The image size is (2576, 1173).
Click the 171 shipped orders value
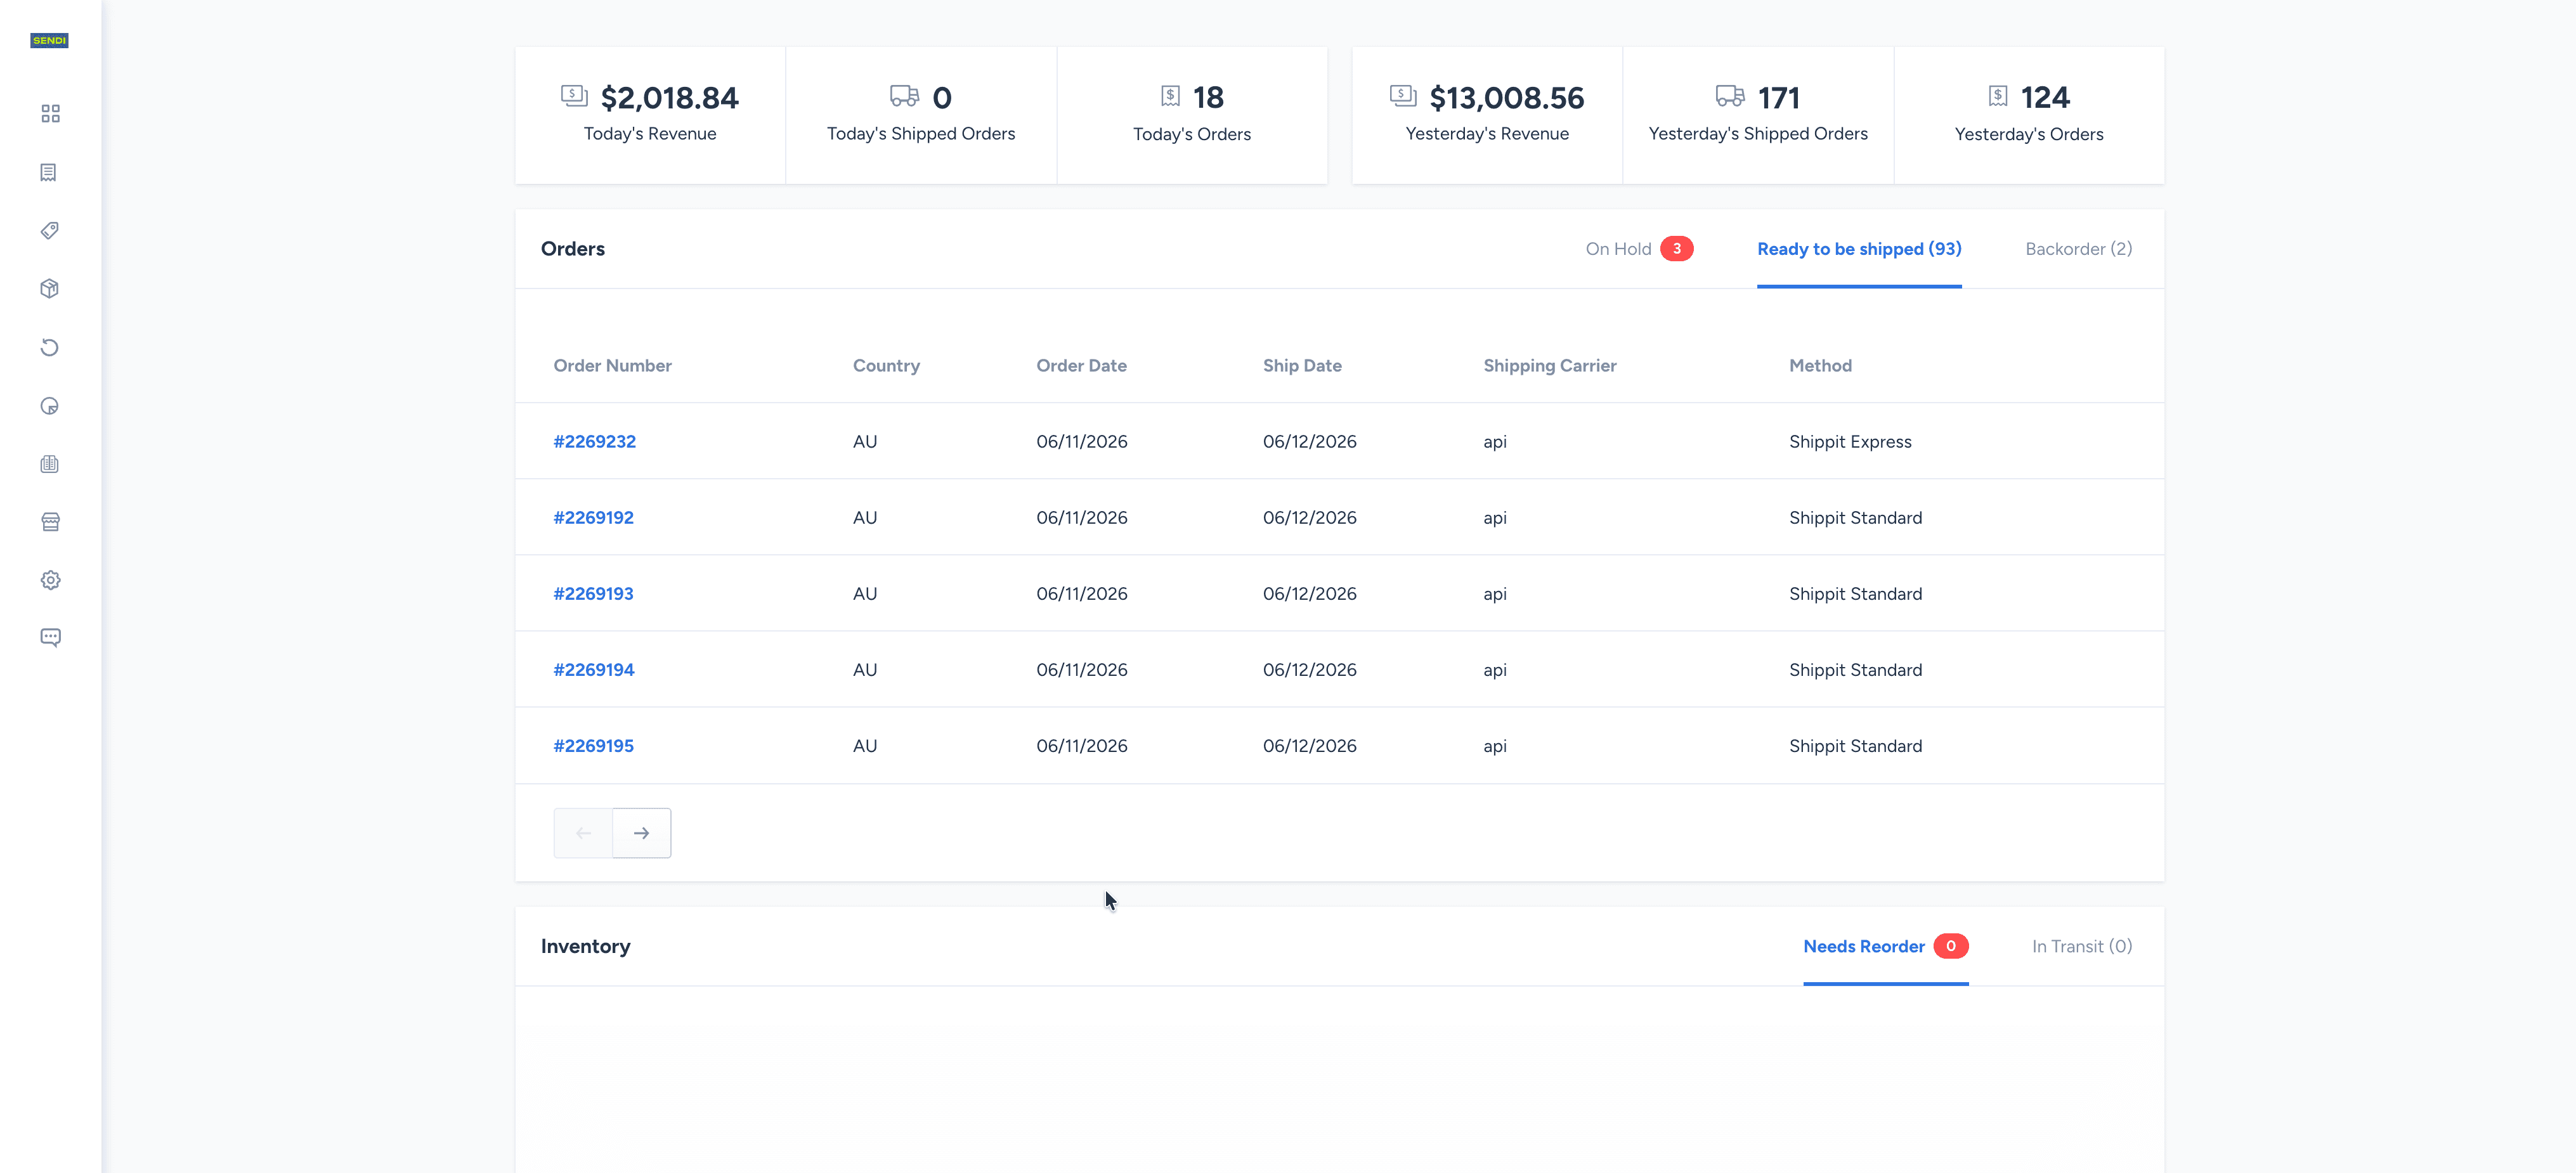(x=1778, y=98)
